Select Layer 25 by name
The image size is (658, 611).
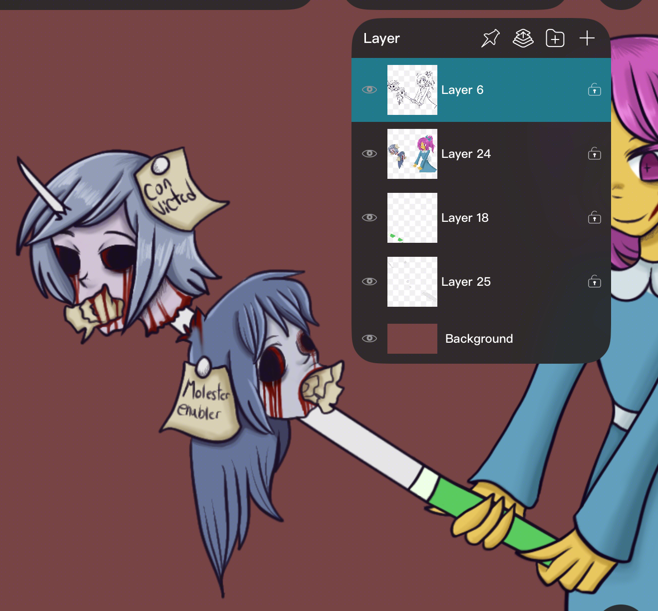pos(466,282)
